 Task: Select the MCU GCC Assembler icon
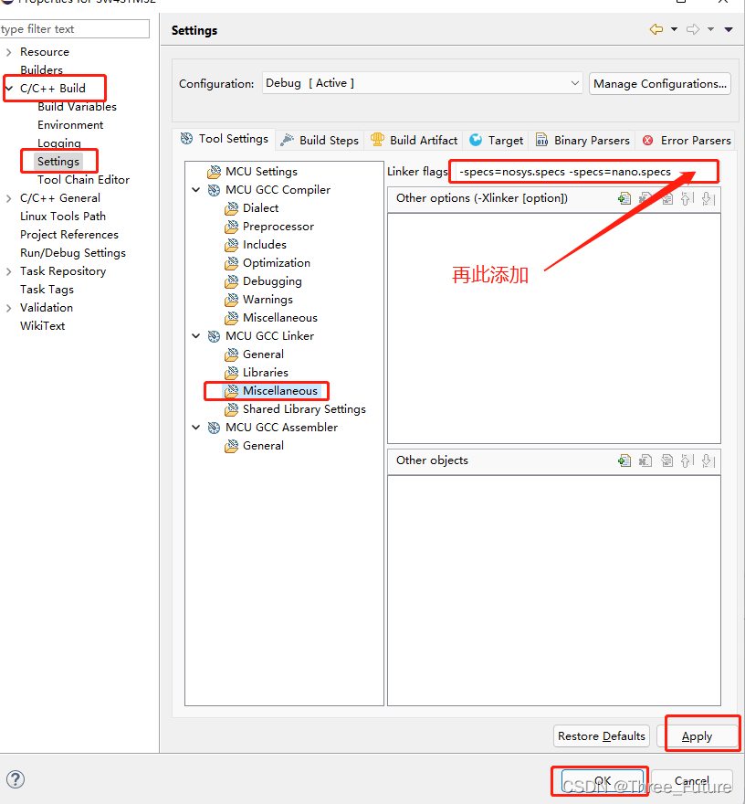pyautogui.click(x=214, y=428)
